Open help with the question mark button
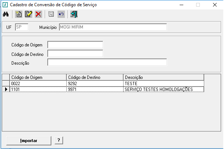Image resolution: width=224 pixels, height=149 pixels. click(59, 140)
